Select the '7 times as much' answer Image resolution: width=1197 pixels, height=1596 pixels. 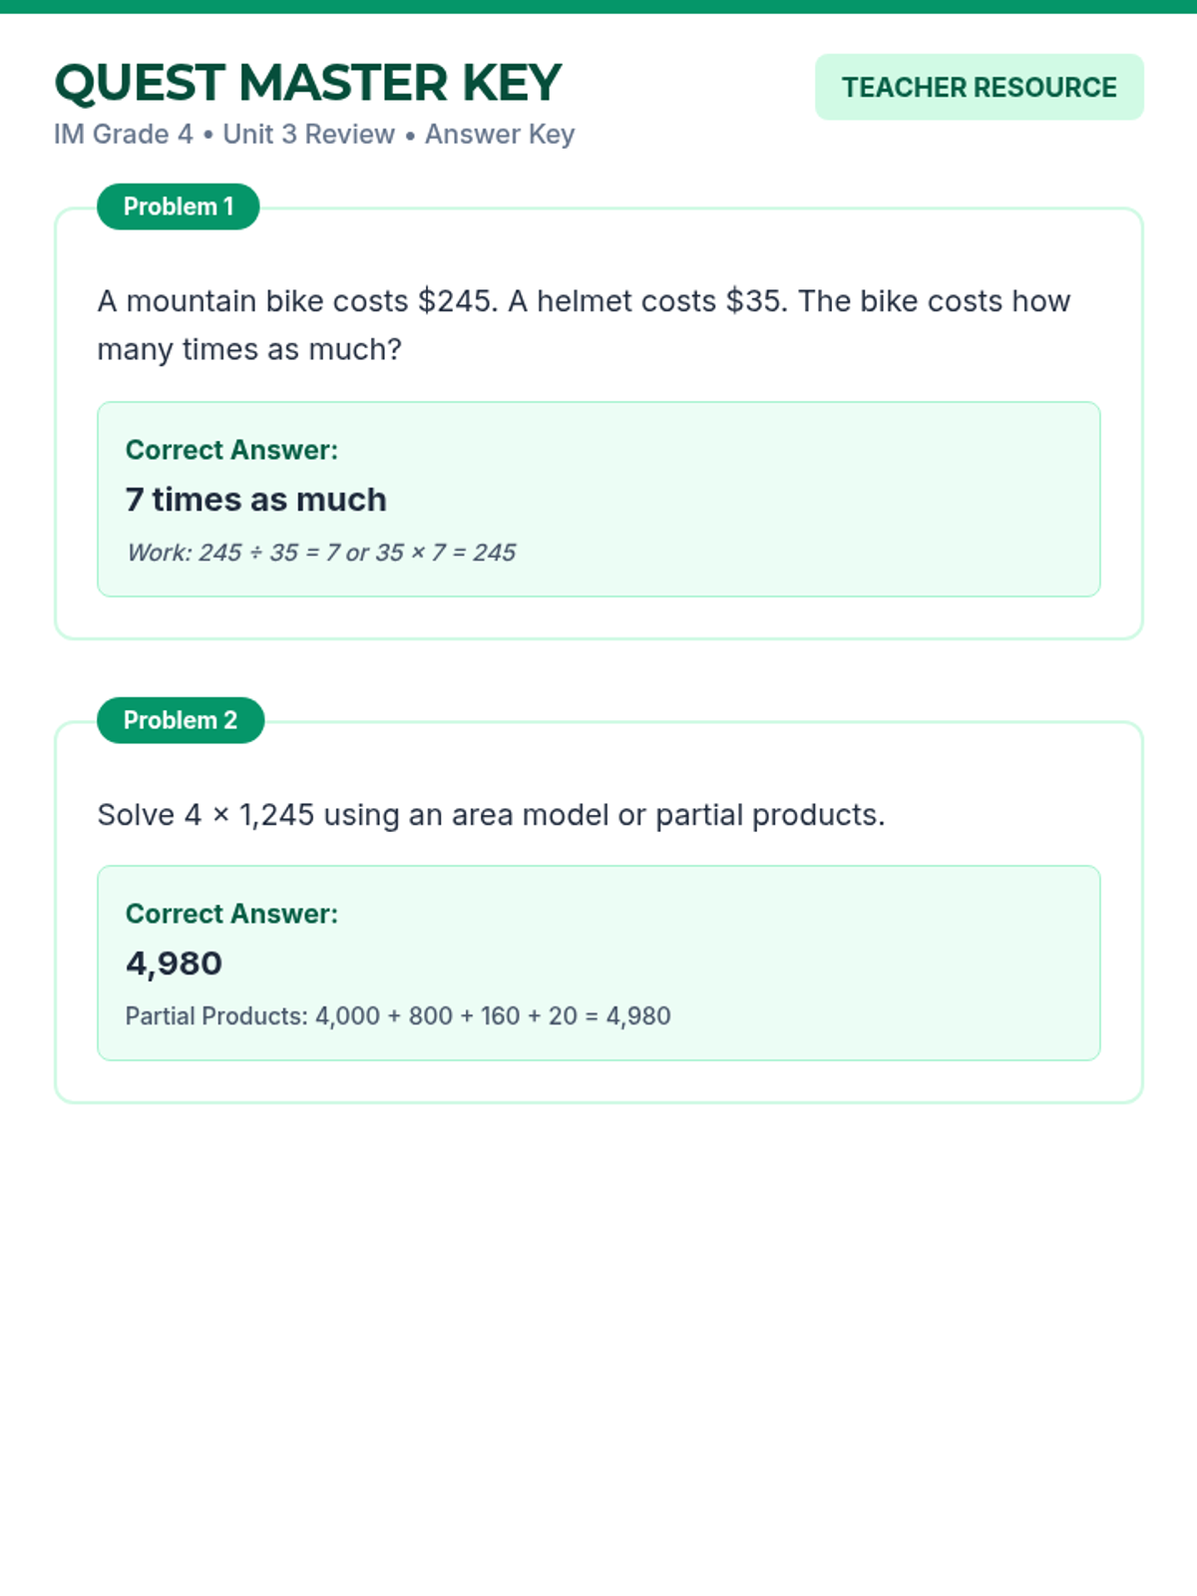255,500
